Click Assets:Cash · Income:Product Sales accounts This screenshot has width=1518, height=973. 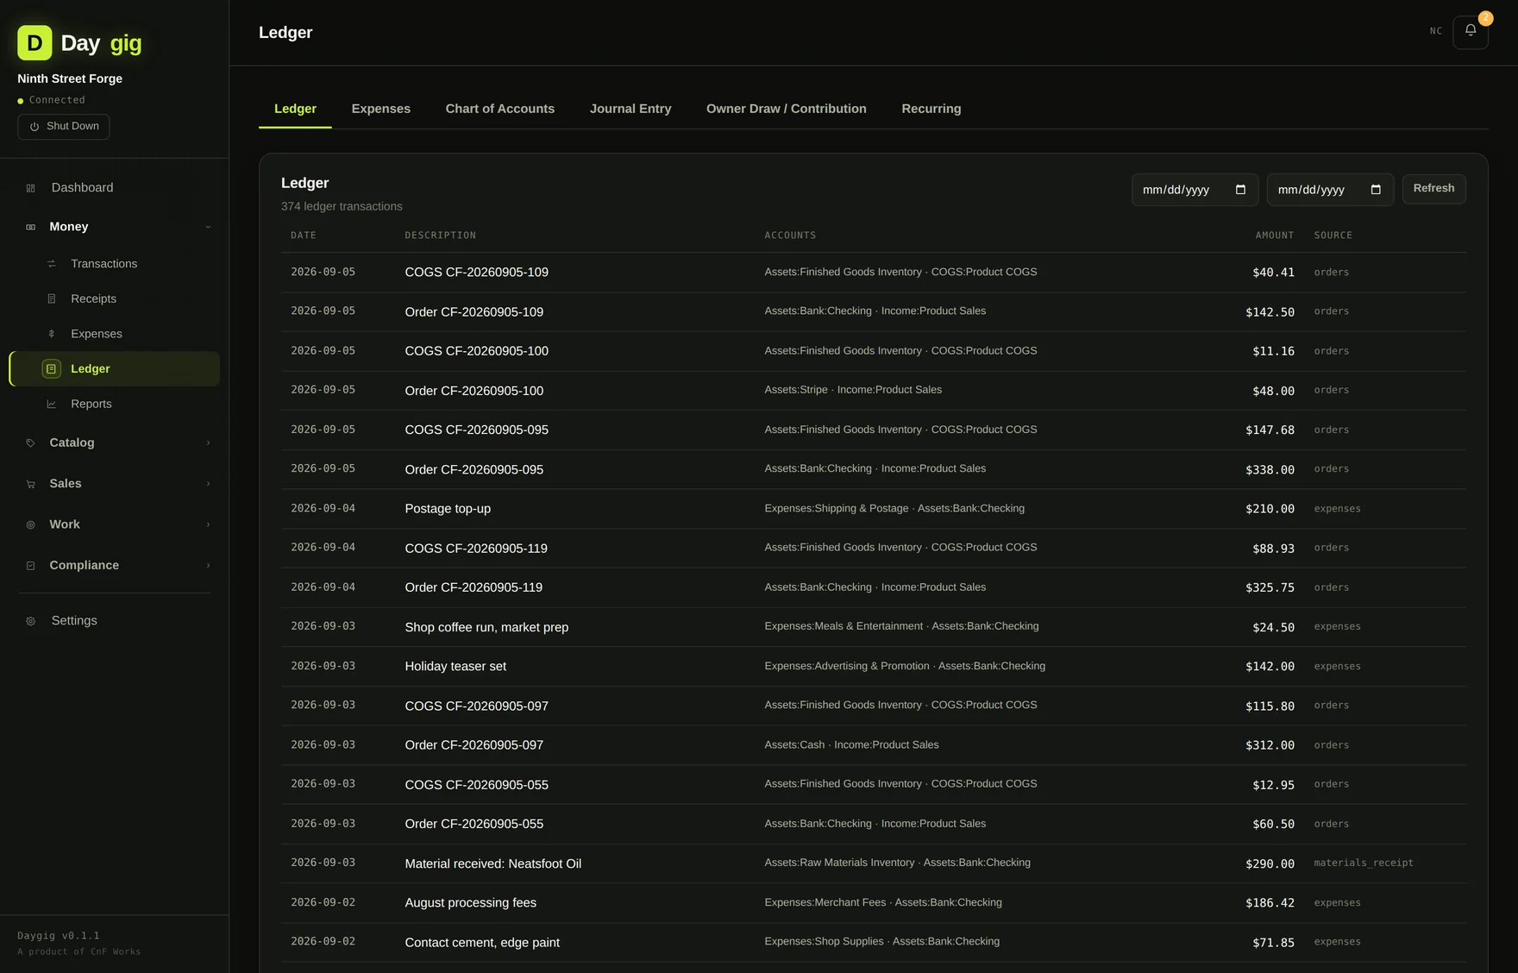pos(851,745)
